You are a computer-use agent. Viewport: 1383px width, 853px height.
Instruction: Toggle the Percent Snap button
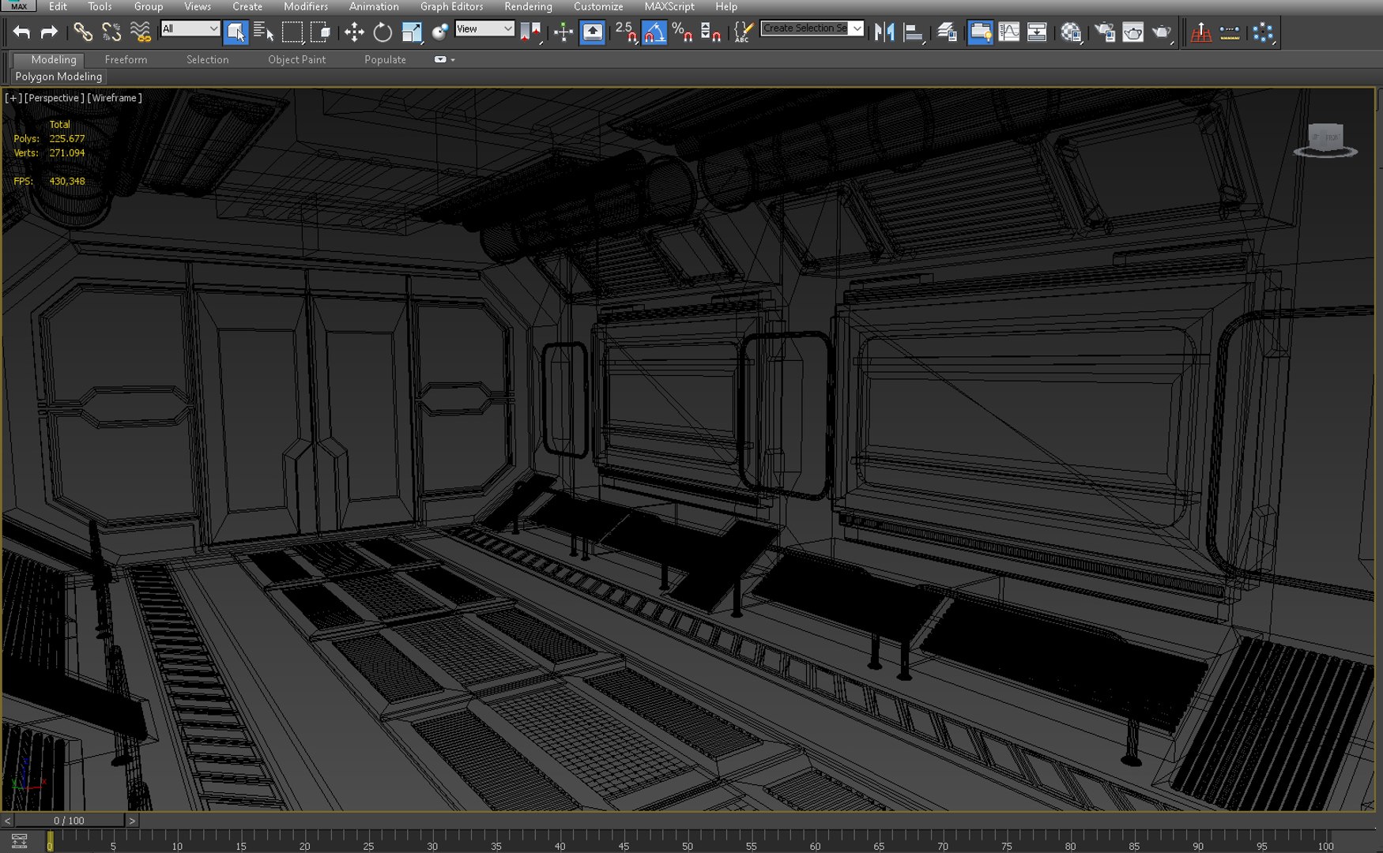tap(682, 32)
